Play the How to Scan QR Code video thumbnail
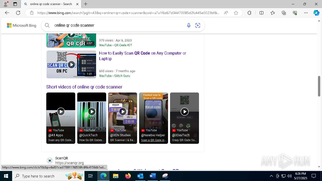Image resolution: width=322 pixels, height=181 pixels. [x=71, y=40]
